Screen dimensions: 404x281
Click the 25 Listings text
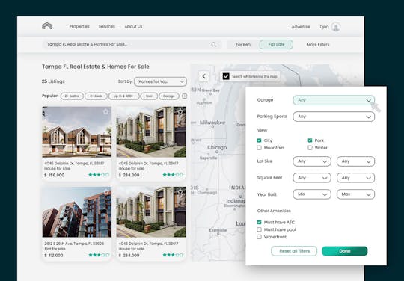(53, 81)
